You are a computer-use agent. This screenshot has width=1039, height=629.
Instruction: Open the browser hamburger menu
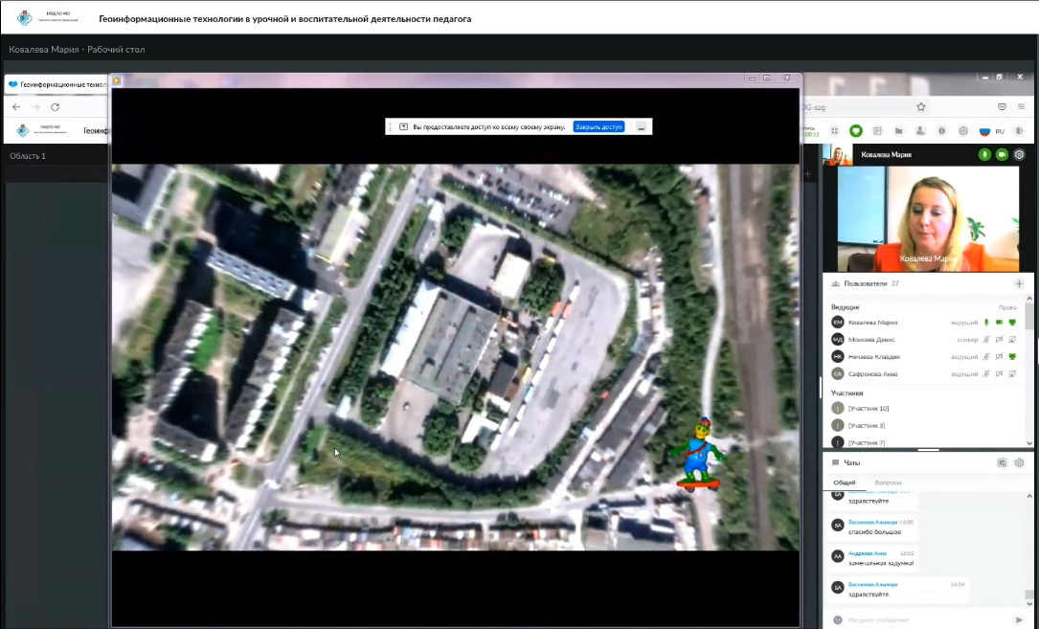pos(1021,107)
